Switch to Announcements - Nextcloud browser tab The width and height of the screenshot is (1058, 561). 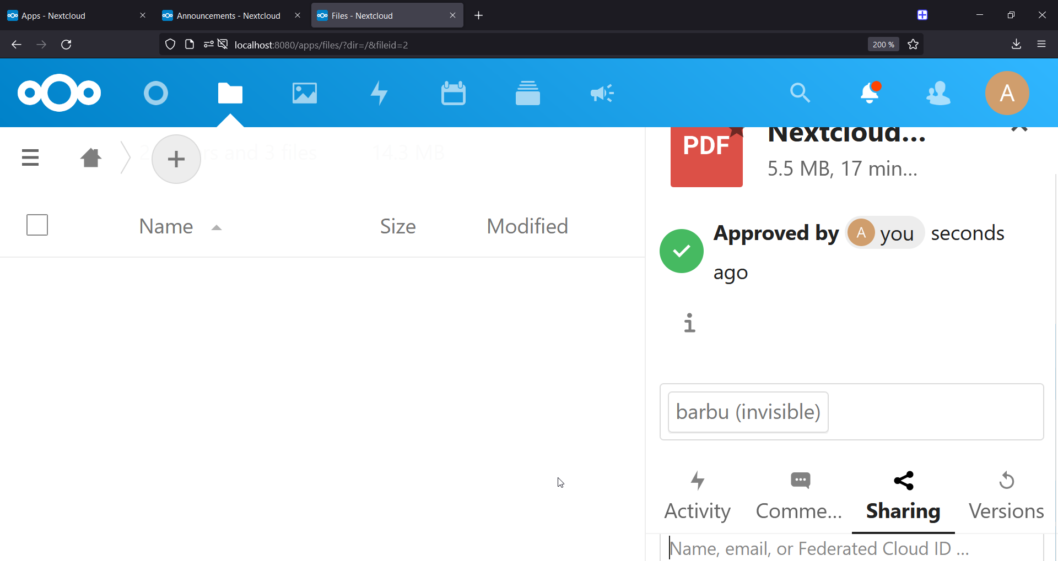pos(232,15)
